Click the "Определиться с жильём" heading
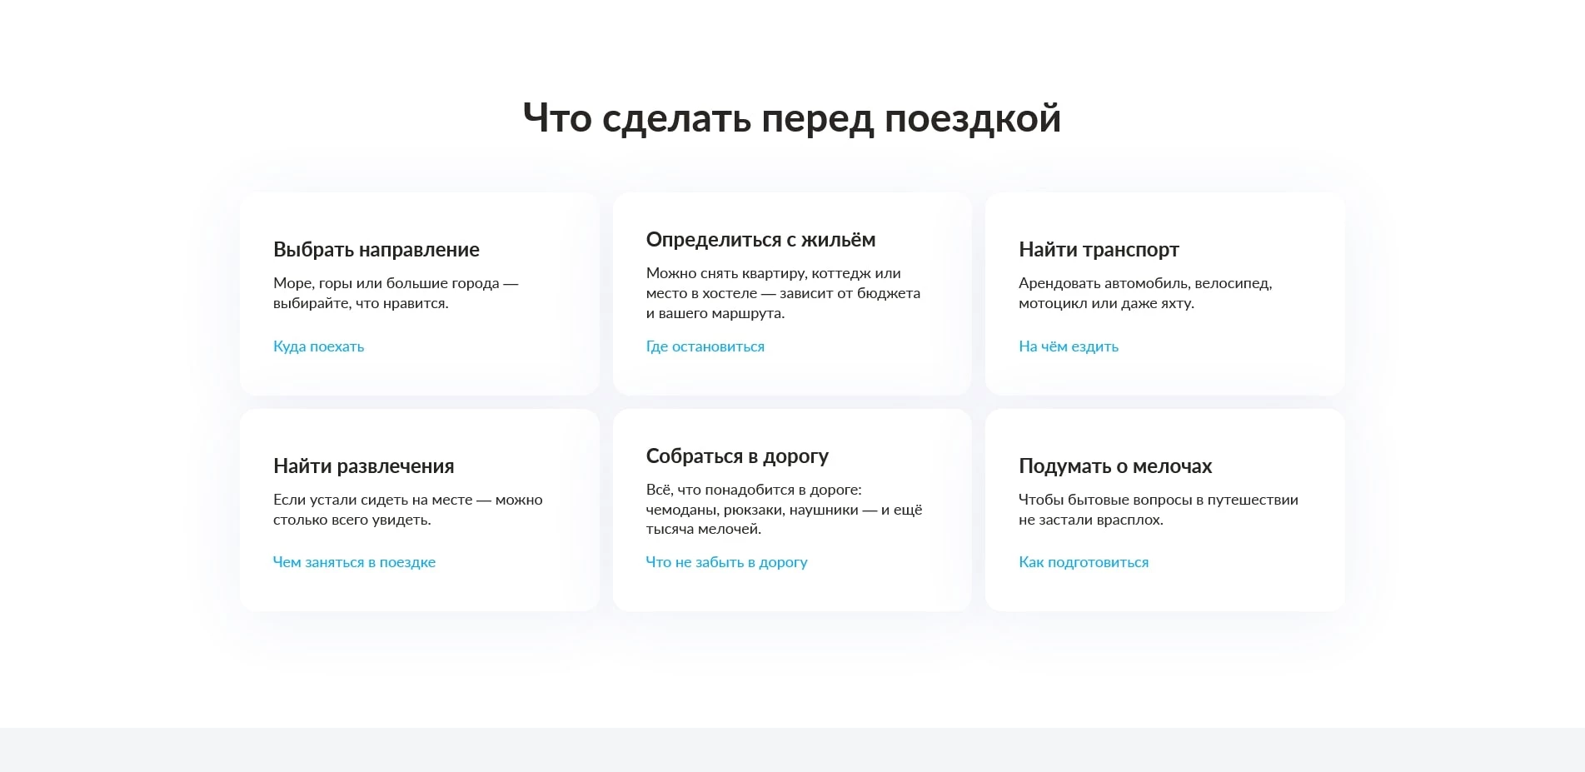 [x=760, y=240]
